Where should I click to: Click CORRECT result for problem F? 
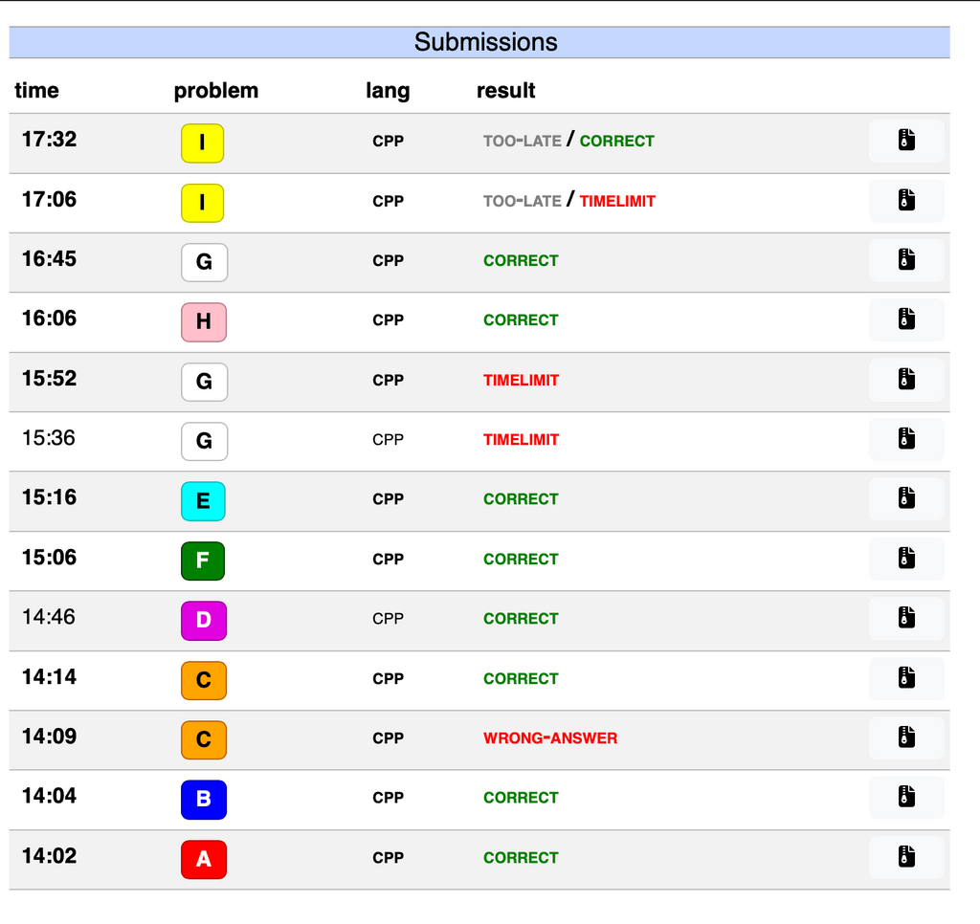coord(521,560)
